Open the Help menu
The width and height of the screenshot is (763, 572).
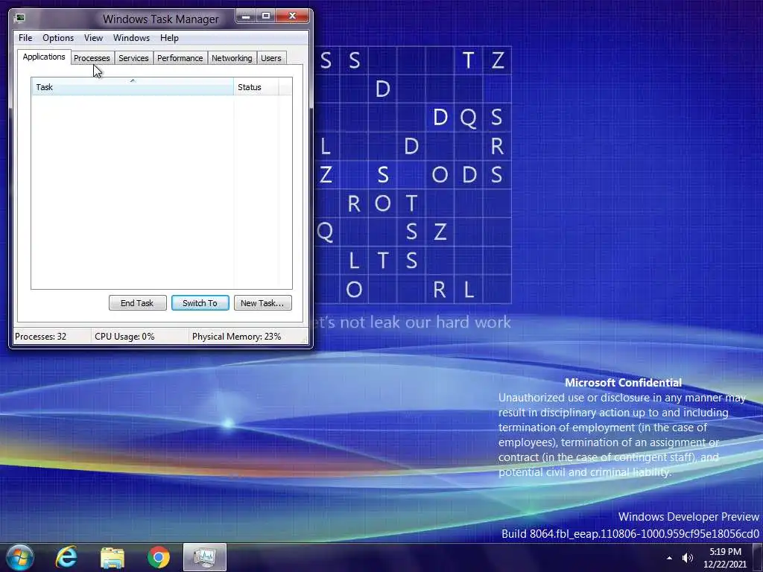click(x=169, y=38)
